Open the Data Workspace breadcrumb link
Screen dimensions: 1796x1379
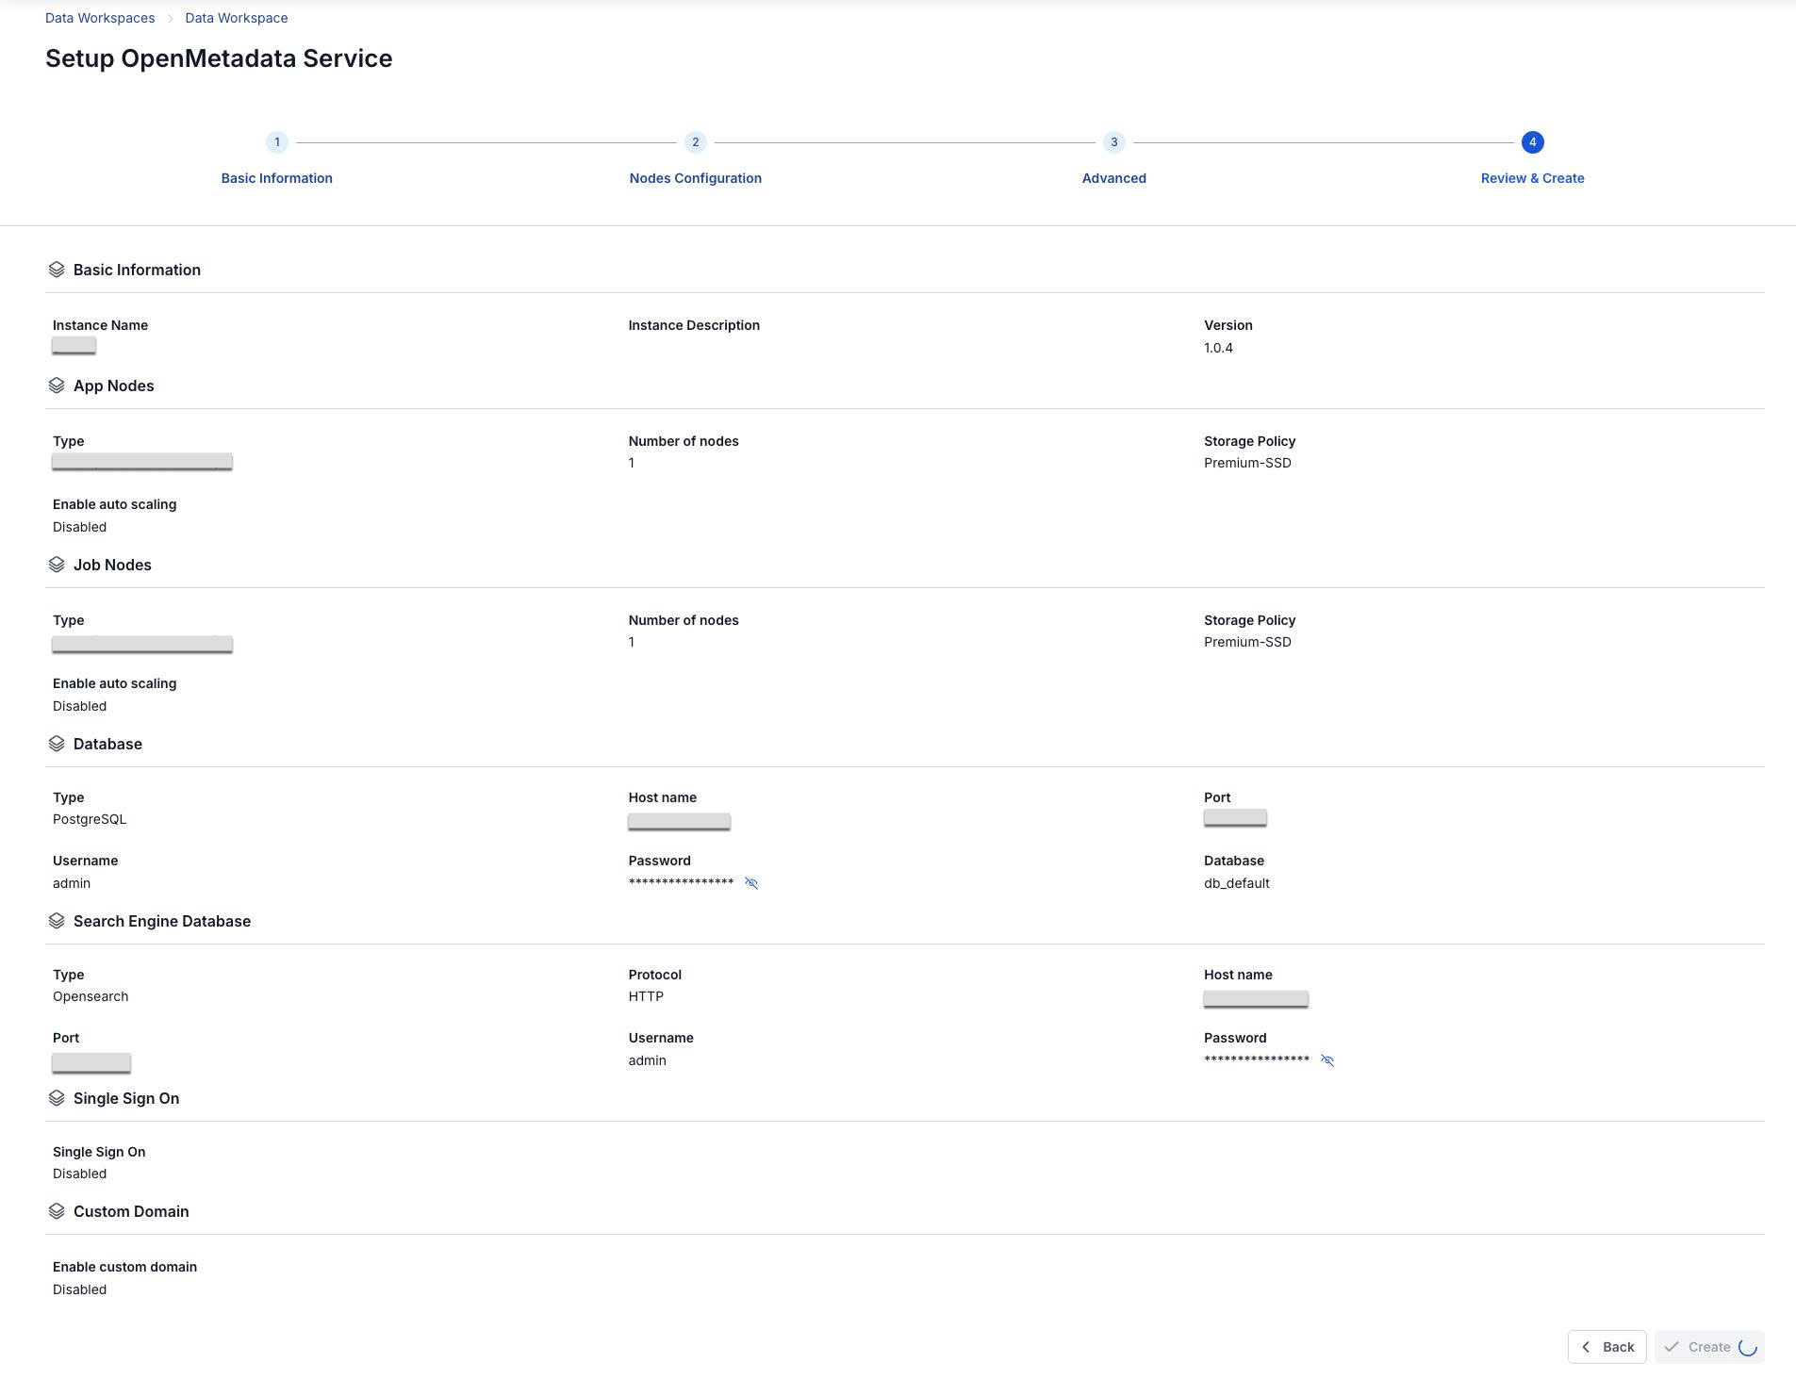tap(237, 18)
